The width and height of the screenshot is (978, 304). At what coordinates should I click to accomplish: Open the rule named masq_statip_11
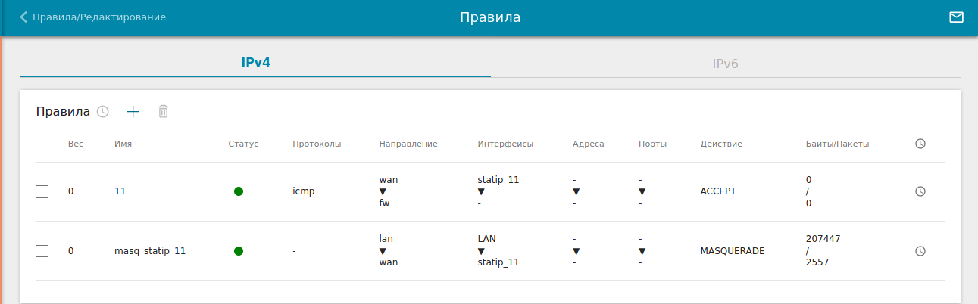[150, 250]
